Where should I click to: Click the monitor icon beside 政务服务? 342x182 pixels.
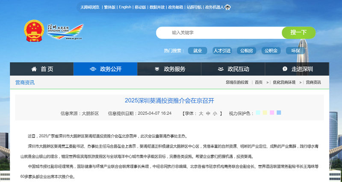pos(157,69)
